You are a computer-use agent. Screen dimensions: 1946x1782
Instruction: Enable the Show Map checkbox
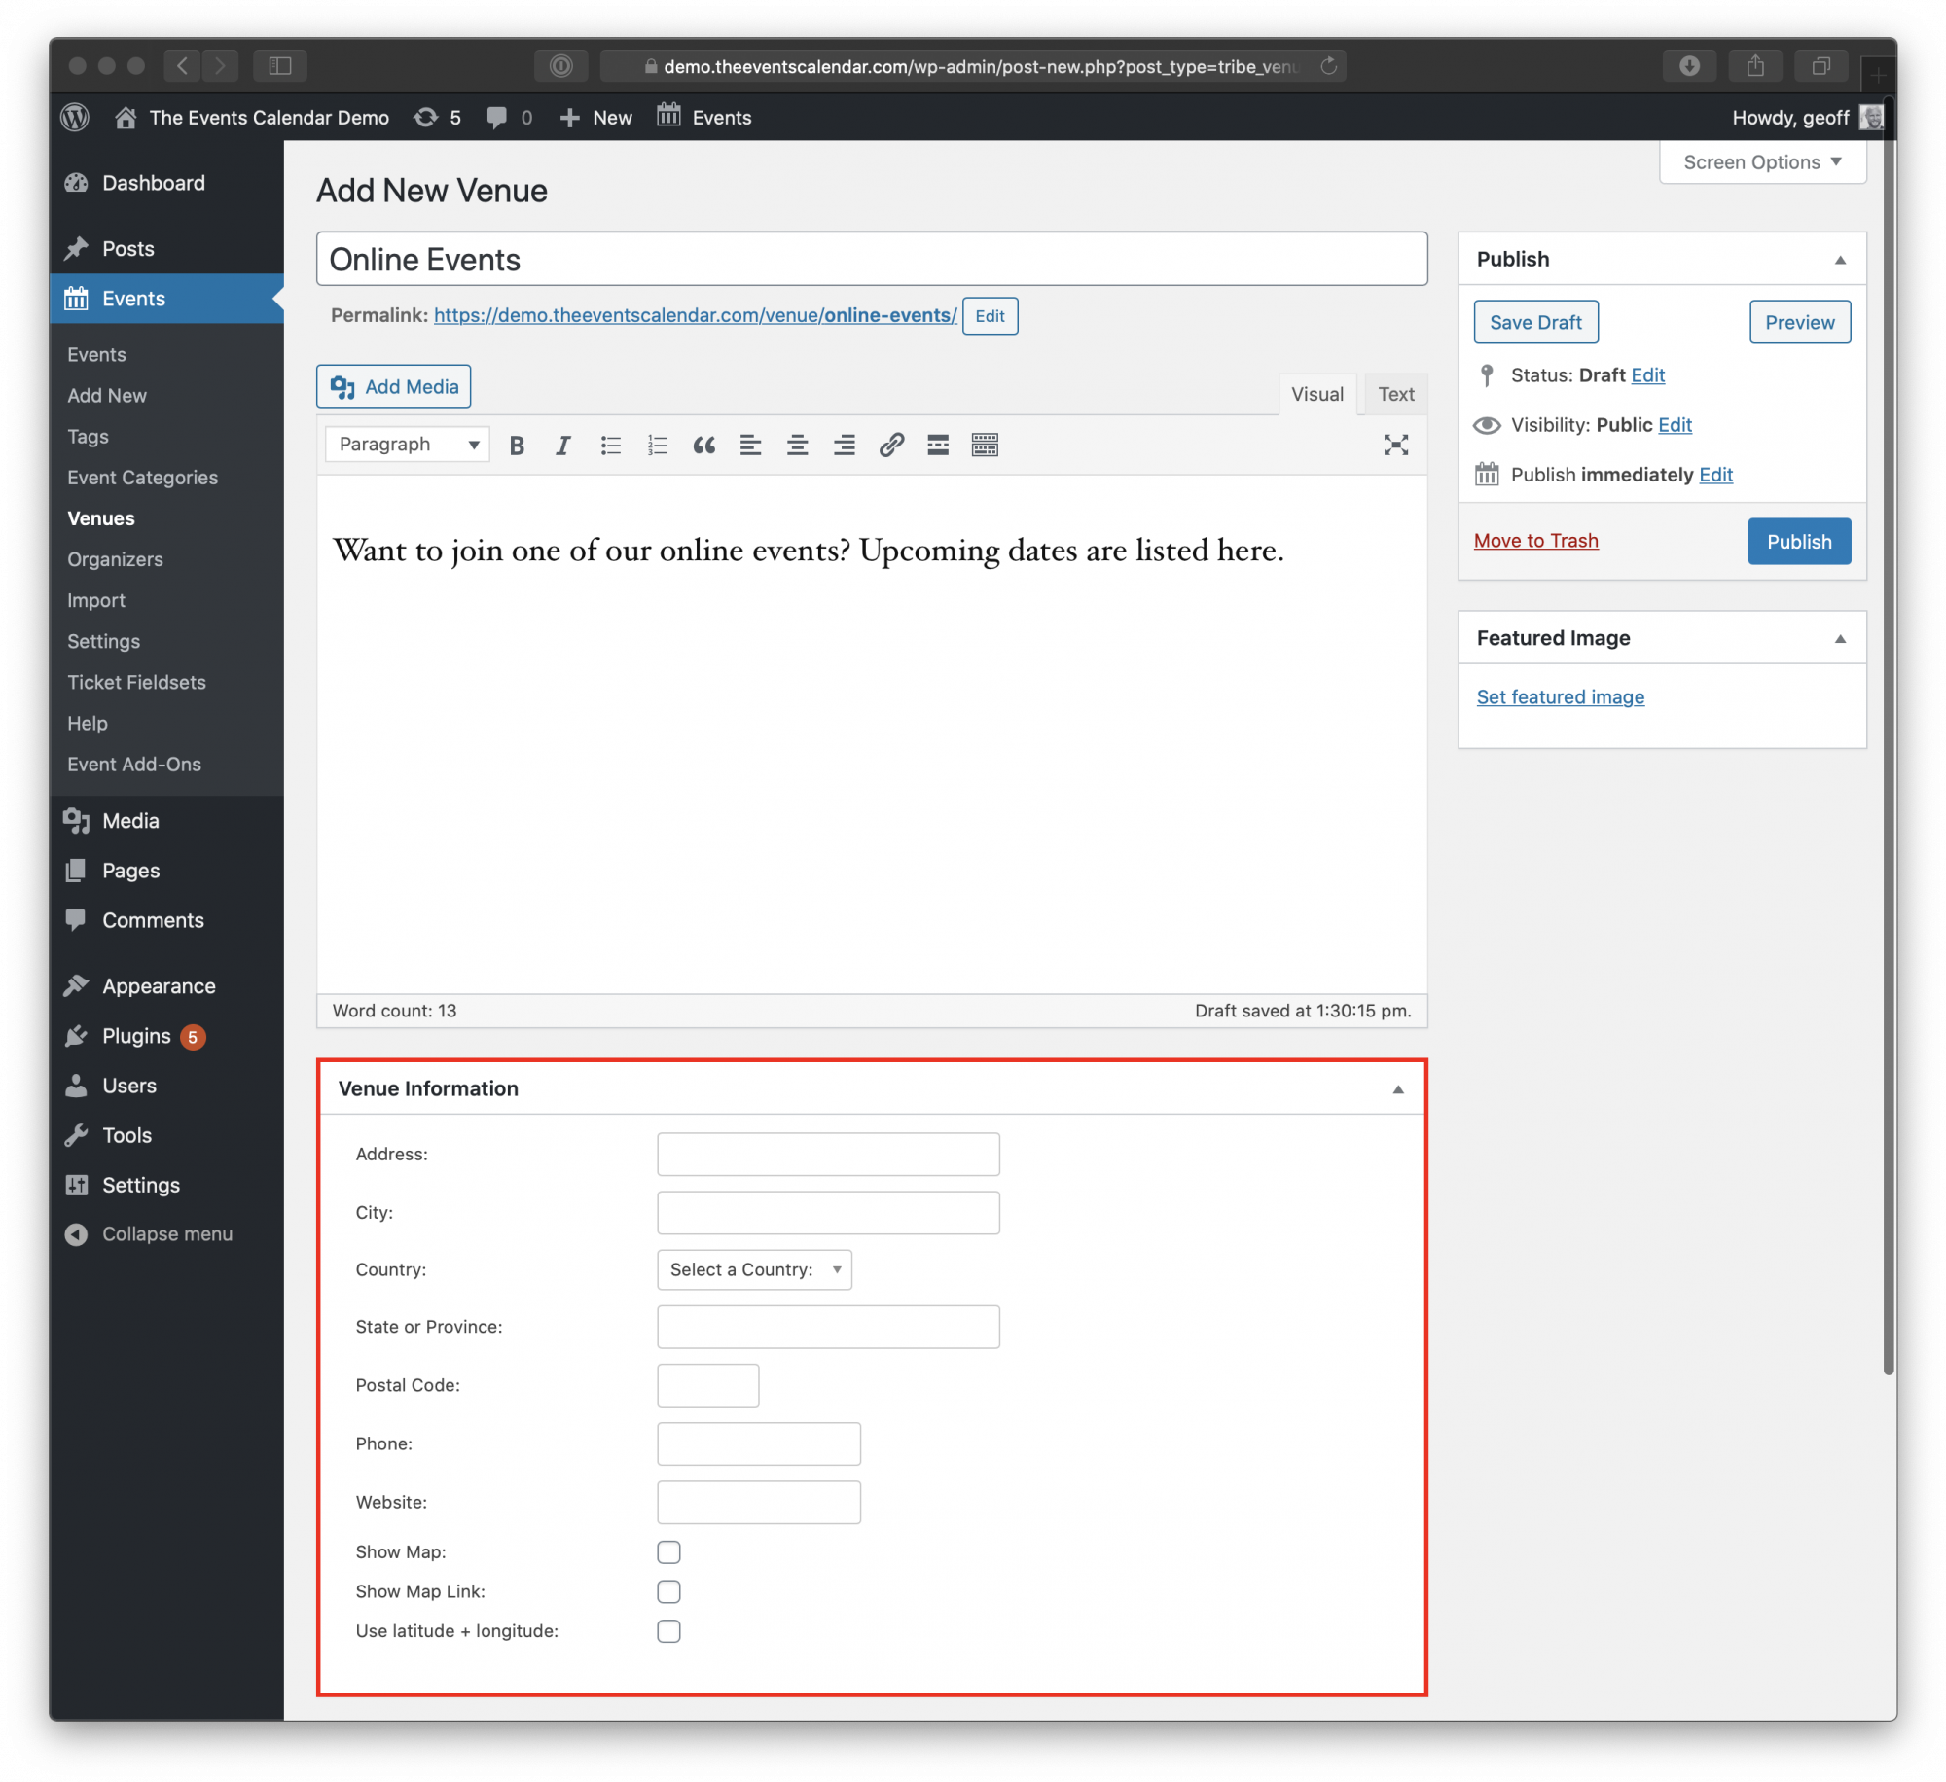pyautogui.click(x=668, y=1552)
